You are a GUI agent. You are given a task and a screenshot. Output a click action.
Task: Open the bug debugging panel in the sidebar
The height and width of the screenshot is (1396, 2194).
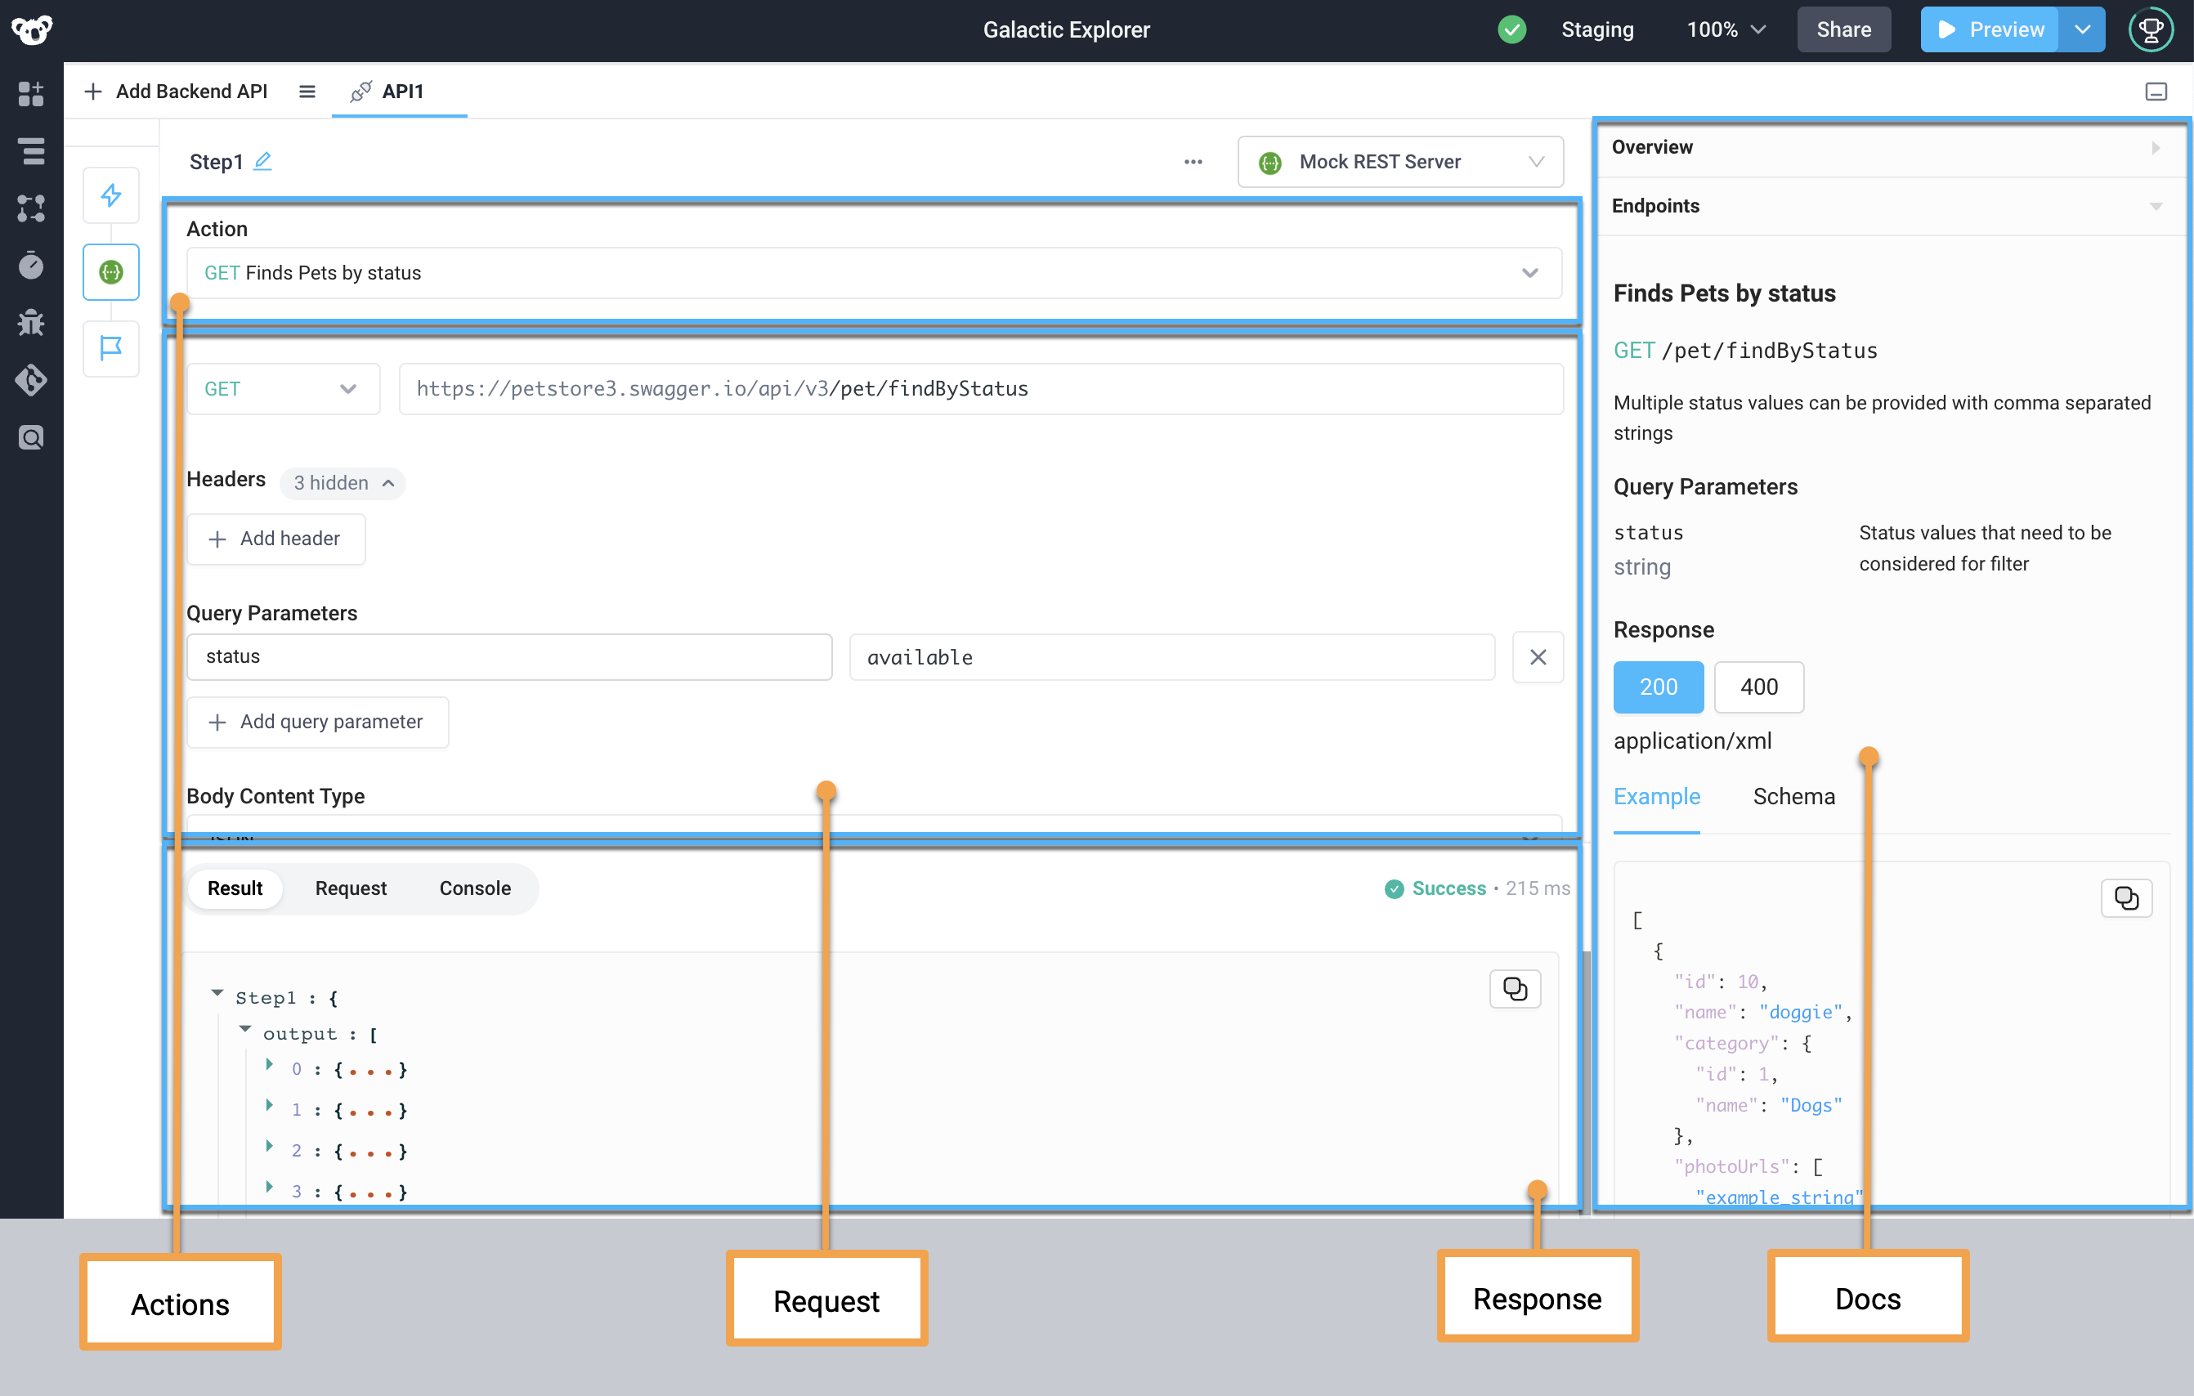coord(31,323)
